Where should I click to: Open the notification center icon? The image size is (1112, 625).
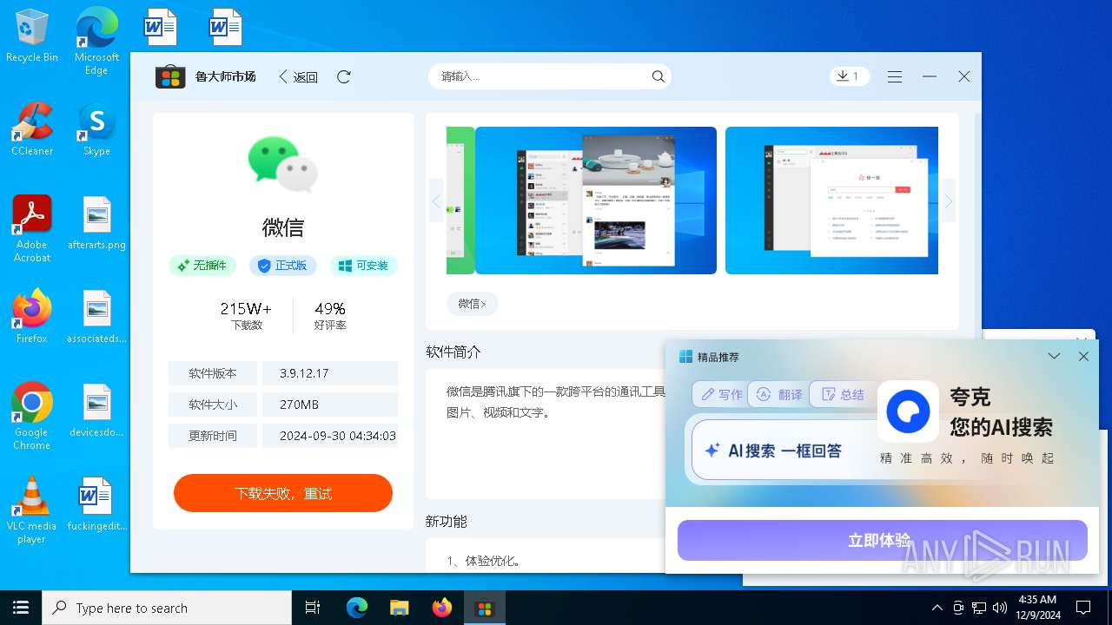click(1083, 608)
